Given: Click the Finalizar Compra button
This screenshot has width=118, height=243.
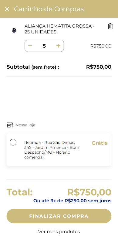Looking at the screenshot, I should click(x=59, y=216).
